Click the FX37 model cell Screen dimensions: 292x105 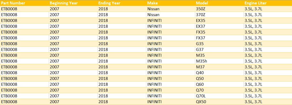click(219, 38)
